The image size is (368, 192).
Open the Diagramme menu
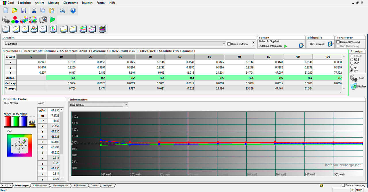click(x=70, y=3)
